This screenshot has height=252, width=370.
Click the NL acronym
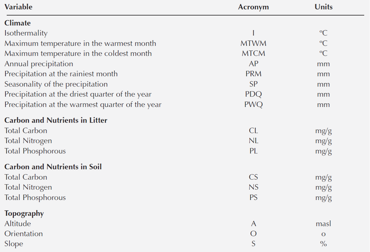point(253,141)
